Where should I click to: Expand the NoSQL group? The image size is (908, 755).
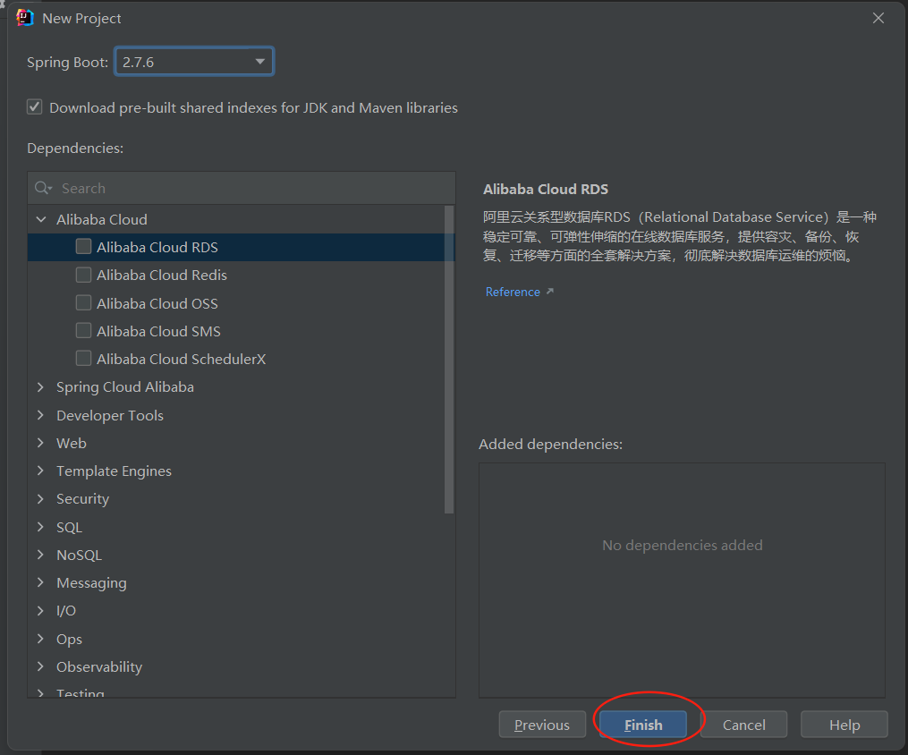click(x=40, y=555)
